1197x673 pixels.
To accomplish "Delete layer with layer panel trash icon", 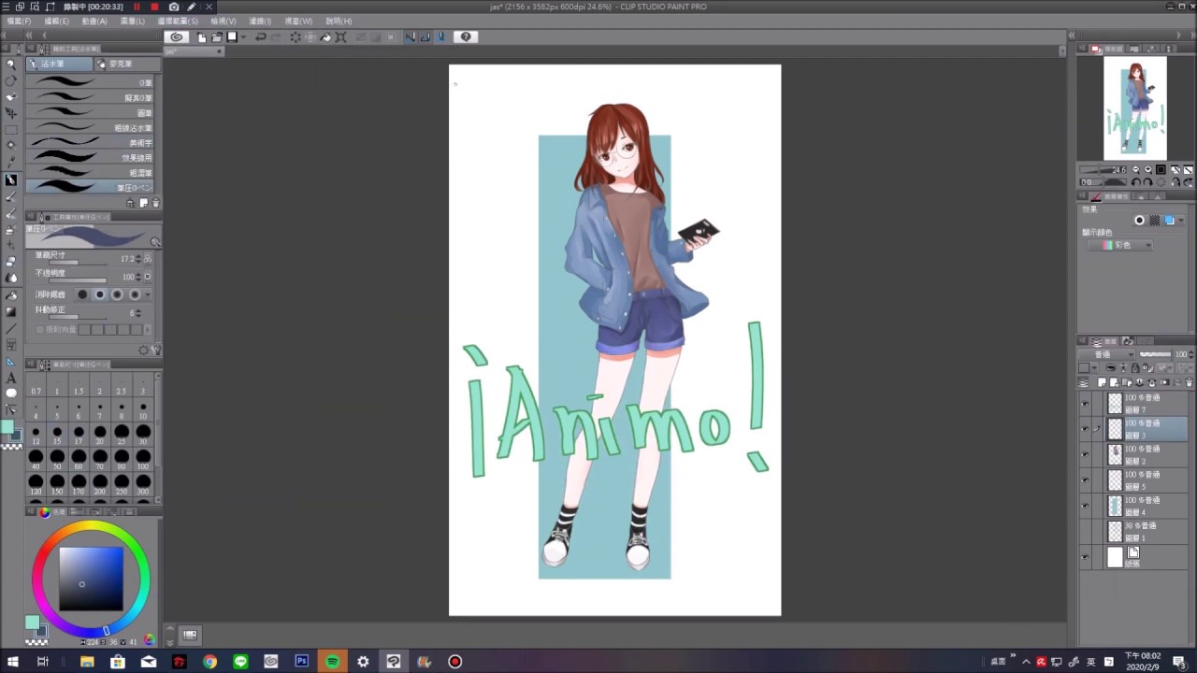I will click(x=1190, y=383).
